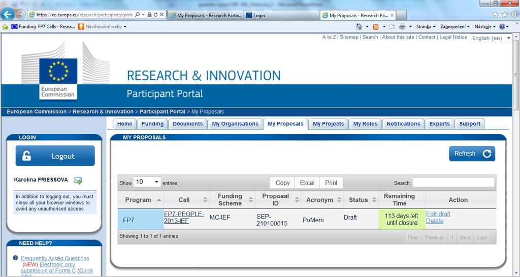Image resolution: width=520 pixels, height=277 pixels.
Task: Open Favorites via star icon at top right
Action: (505, 15)
